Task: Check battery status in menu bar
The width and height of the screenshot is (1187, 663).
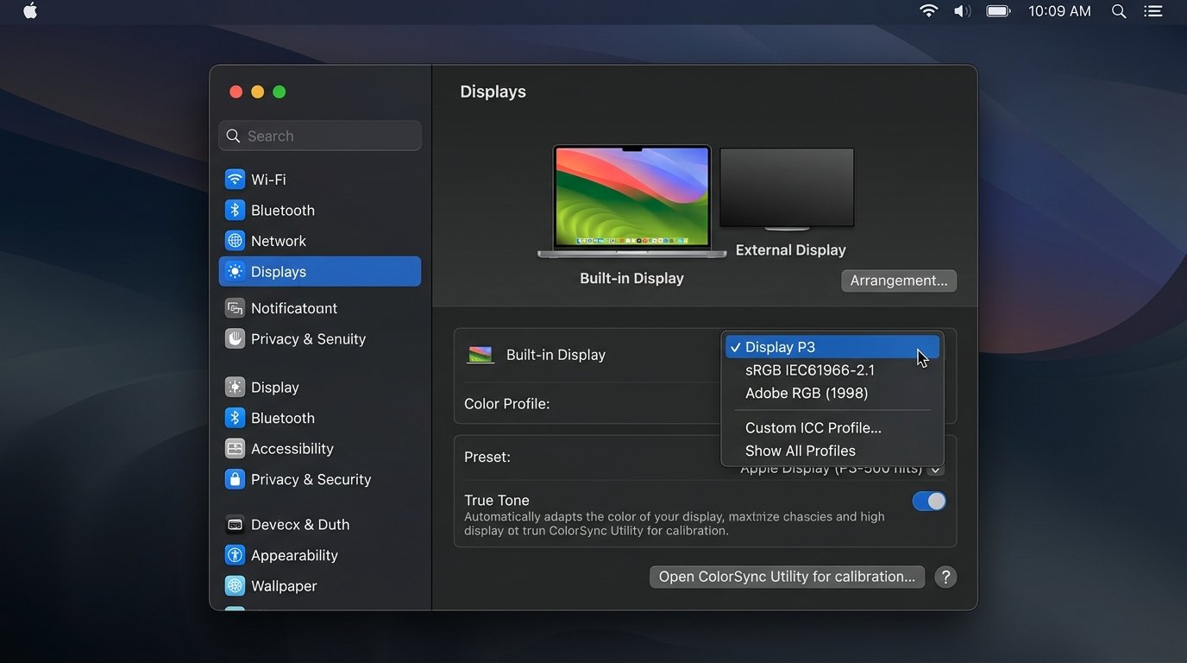Action: coord(998,11)
